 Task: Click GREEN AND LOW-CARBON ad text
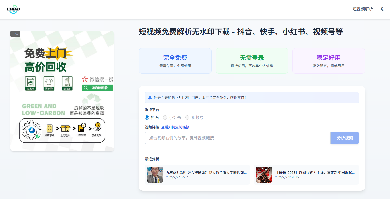43,110
